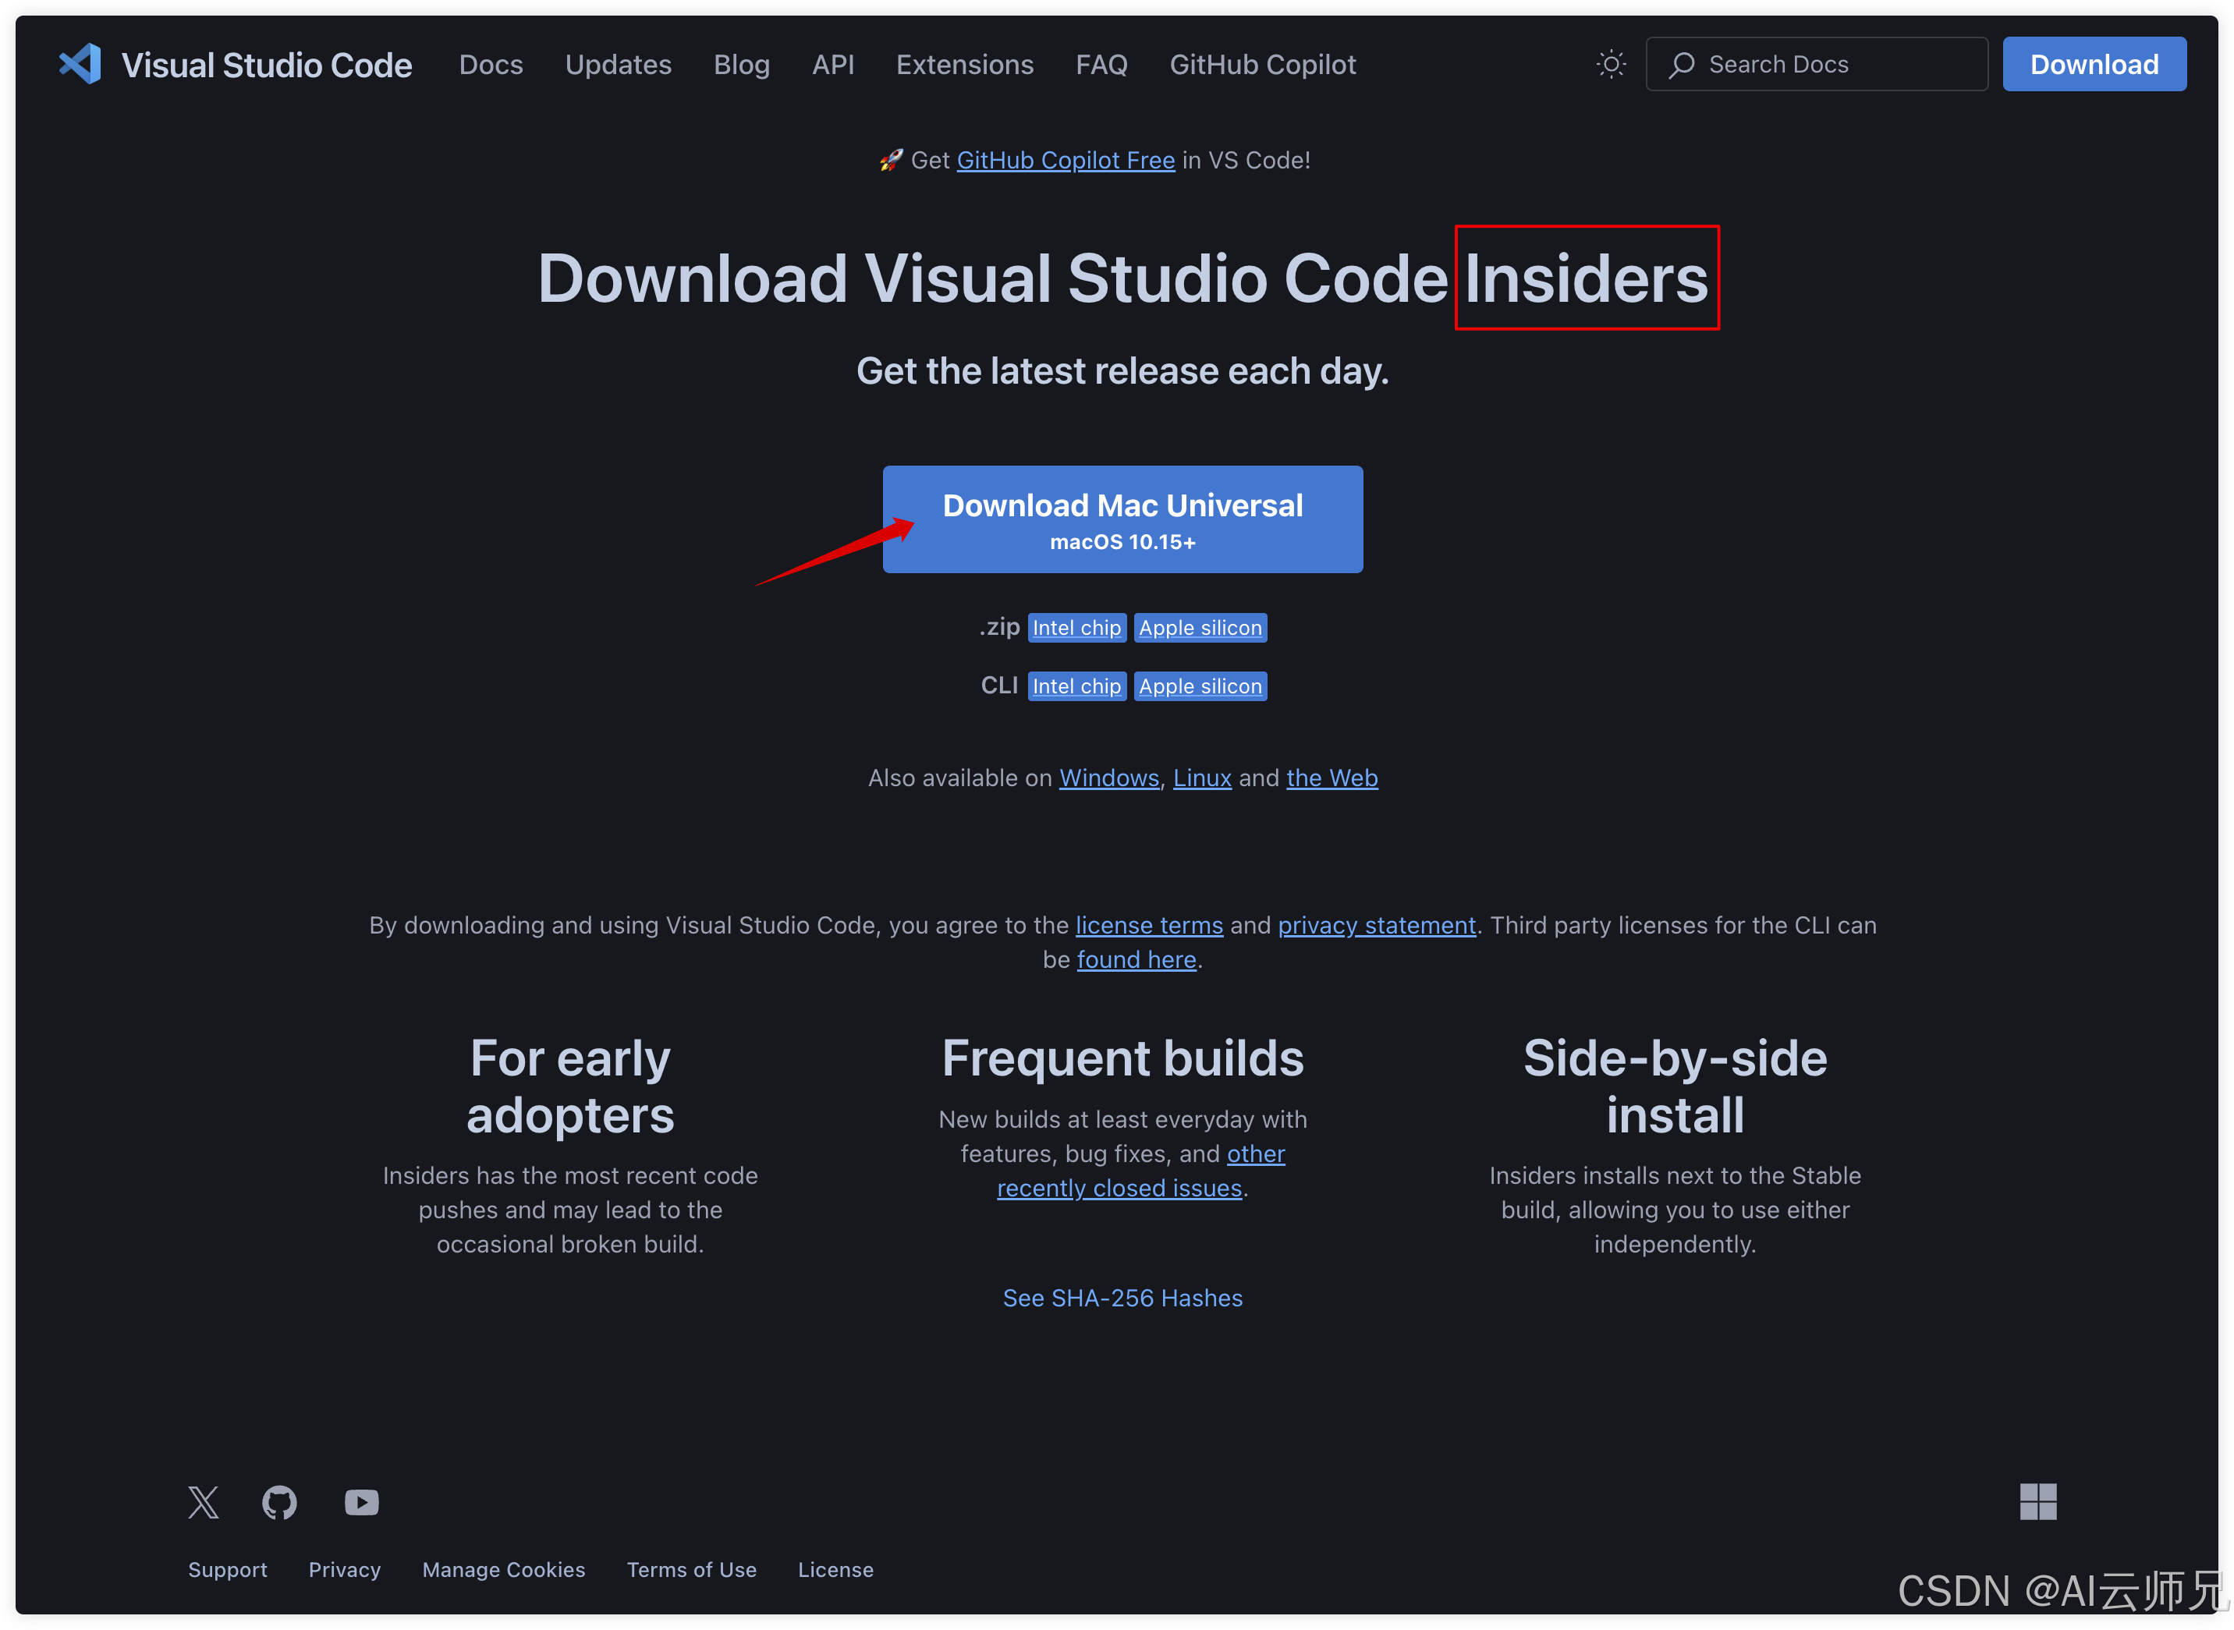Click the Microsoft logo in footer
2234x1630 pixels.
tap(2037, 1502)
